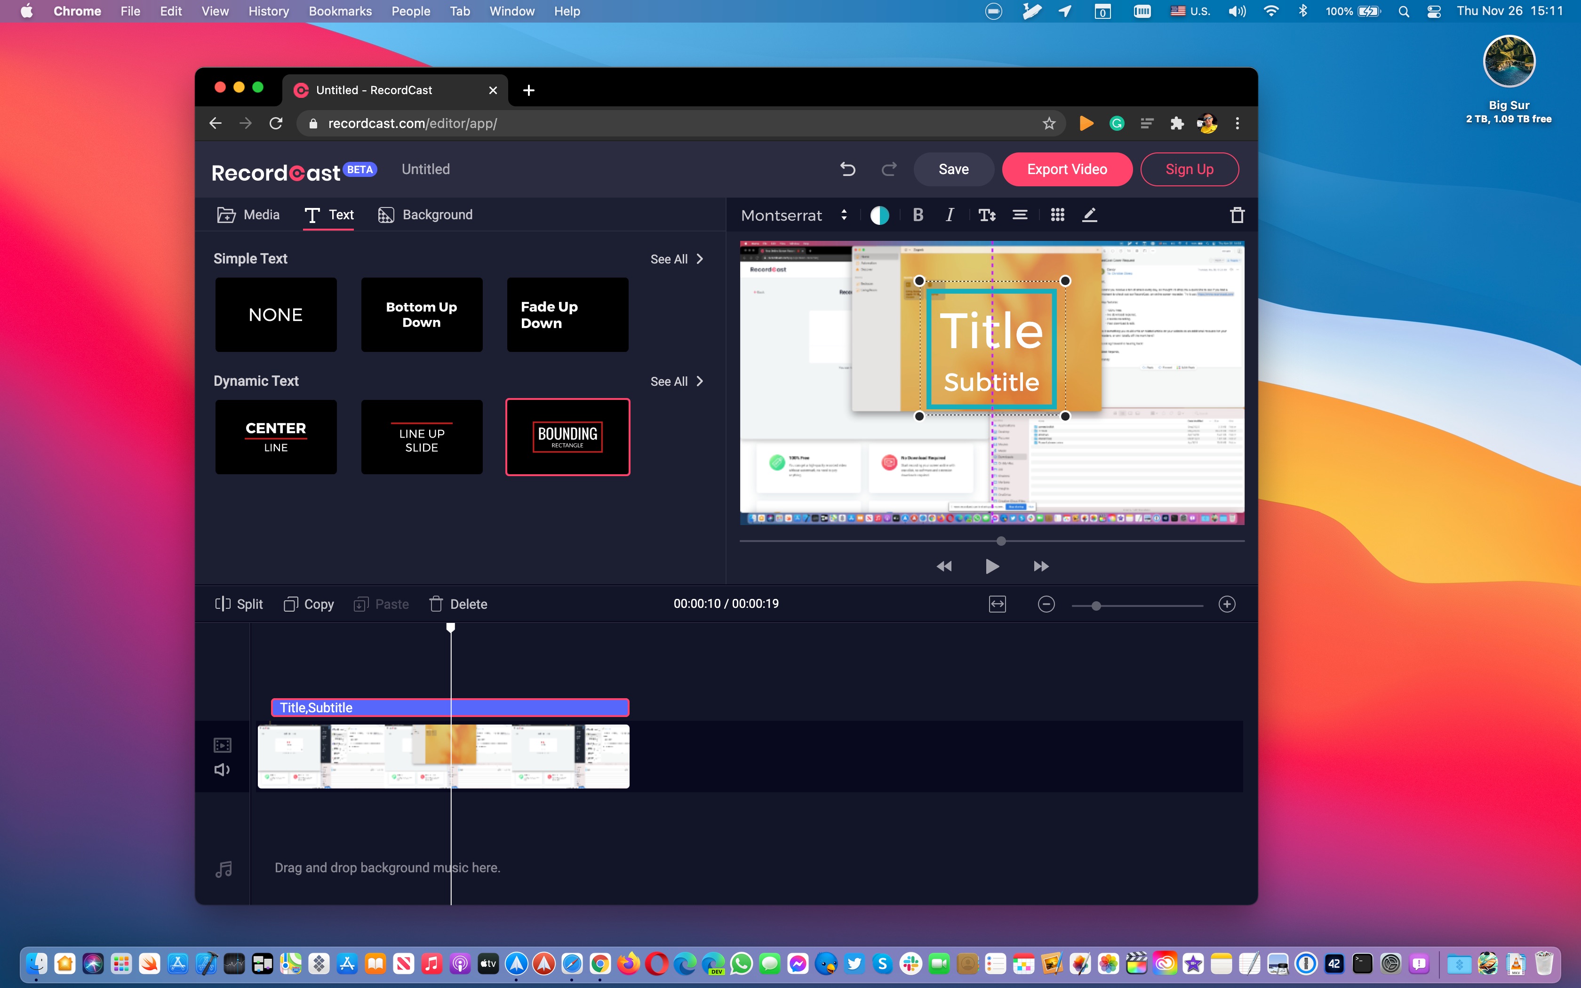The image size is (1581, 988).
Task: Choose the Fade Up Down text preset
Action: click(568, 315)
